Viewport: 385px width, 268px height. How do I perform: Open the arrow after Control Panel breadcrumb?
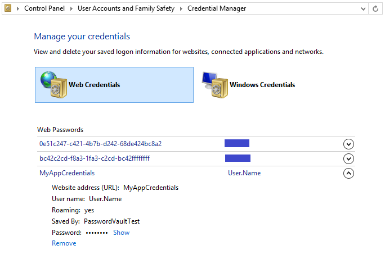[x=71, y=8]
